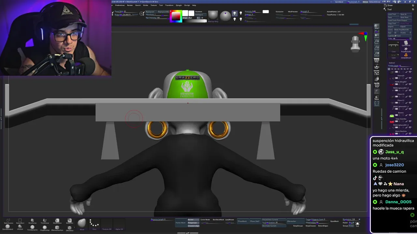Click the Actual size icon
The height and width of the screenshot is (234, 417).
377,47
